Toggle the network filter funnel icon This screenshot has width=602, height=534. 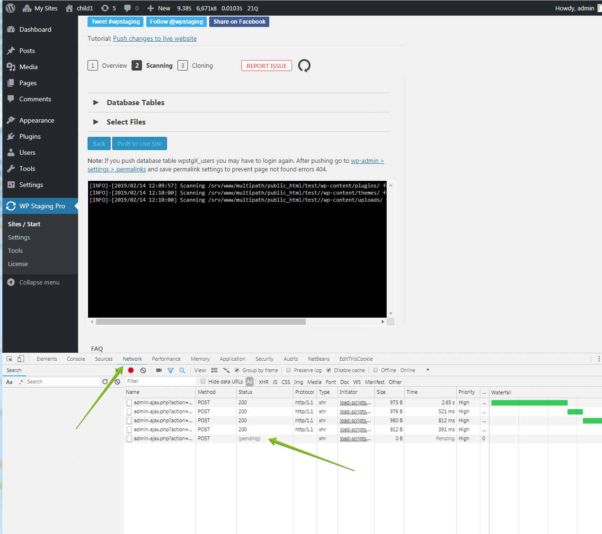click(x=170, y=370)
